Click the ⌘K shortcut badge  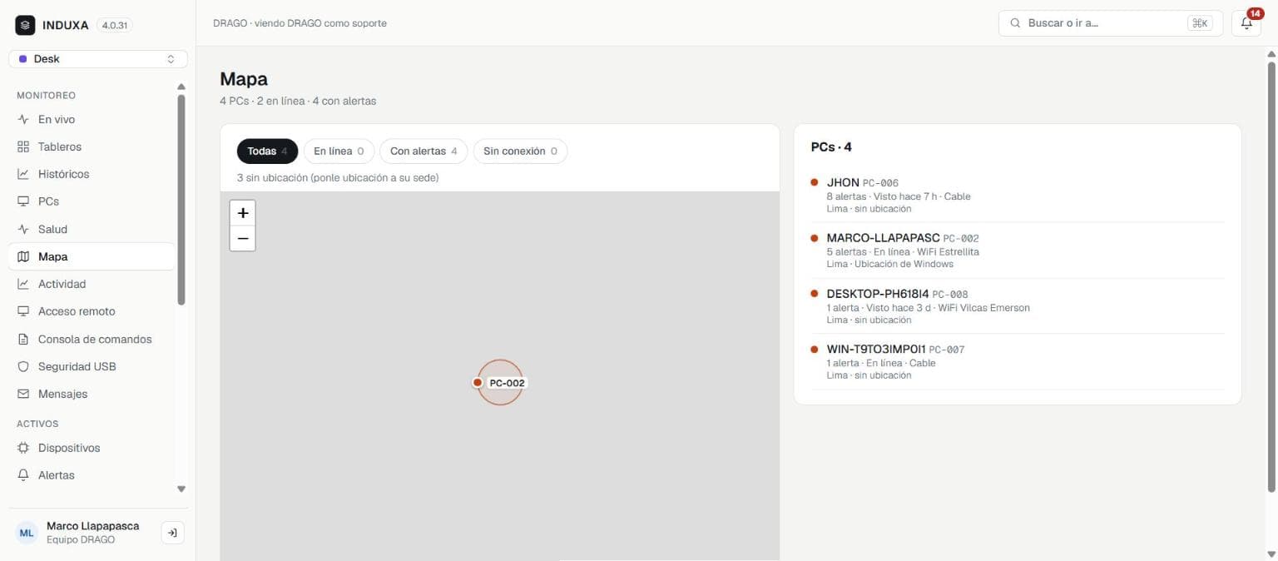click(1200, 23)
